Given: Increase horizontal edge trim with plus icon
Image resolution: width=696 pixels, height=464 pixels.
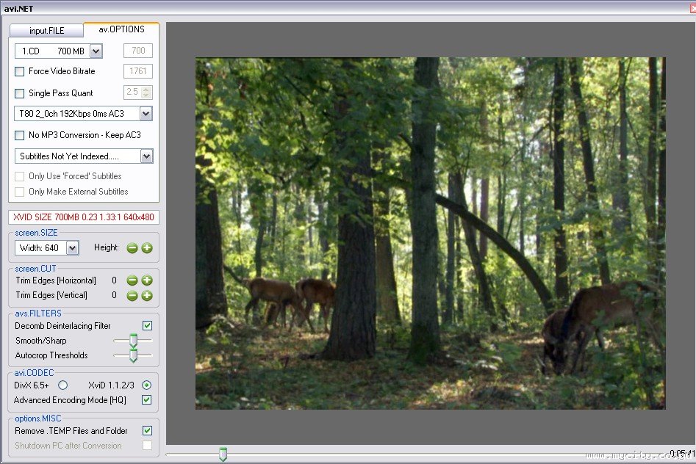Looking at the screenshot, I should 147,280.
